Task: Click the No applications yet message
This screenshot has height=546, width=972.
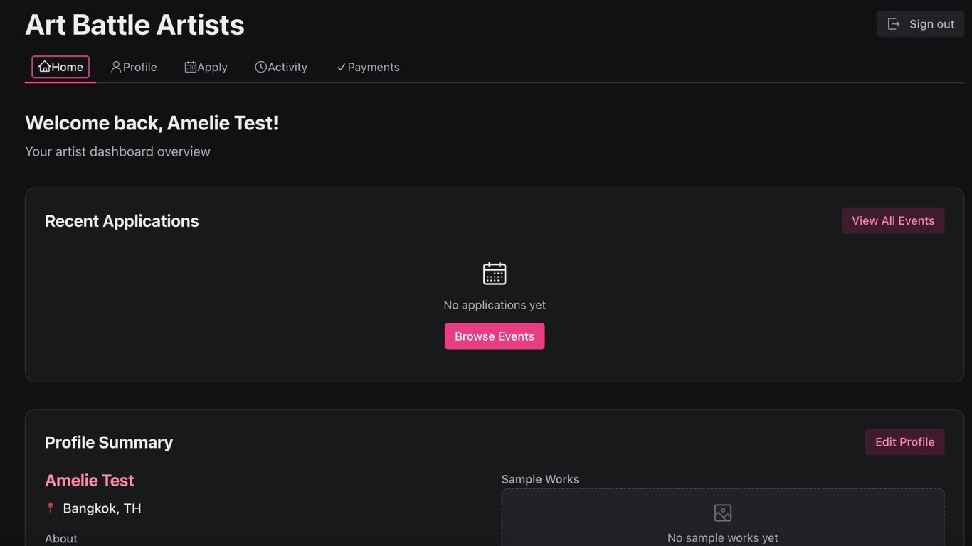Action: (x=495, y=305)
